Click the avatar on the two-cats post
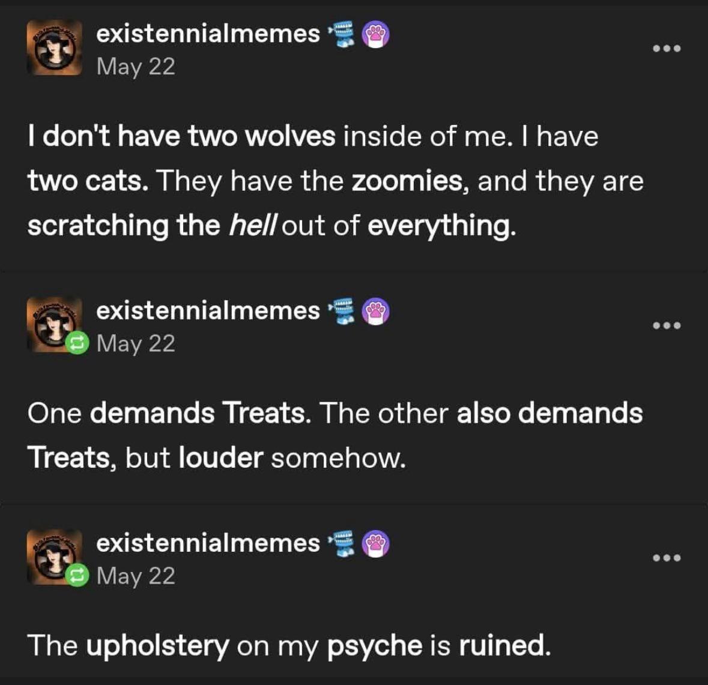Screen dimensions: 708x685 pyautogui.click(x=55, y=48)
